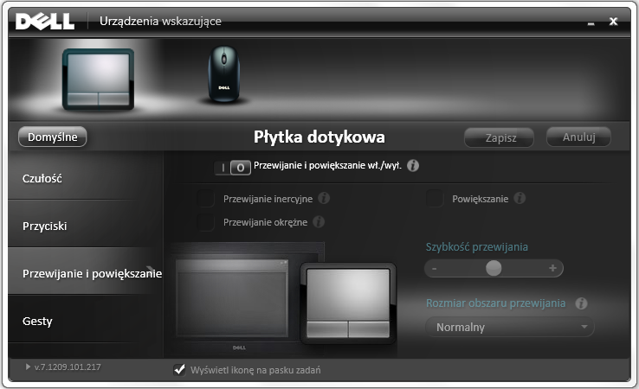Click the laptop screen preview illustration
The height and width of the screenshot is (389, 639).
pos(232,298)
